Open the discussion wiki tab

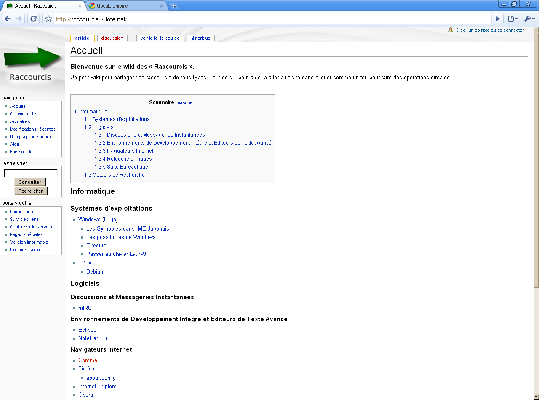112,38
